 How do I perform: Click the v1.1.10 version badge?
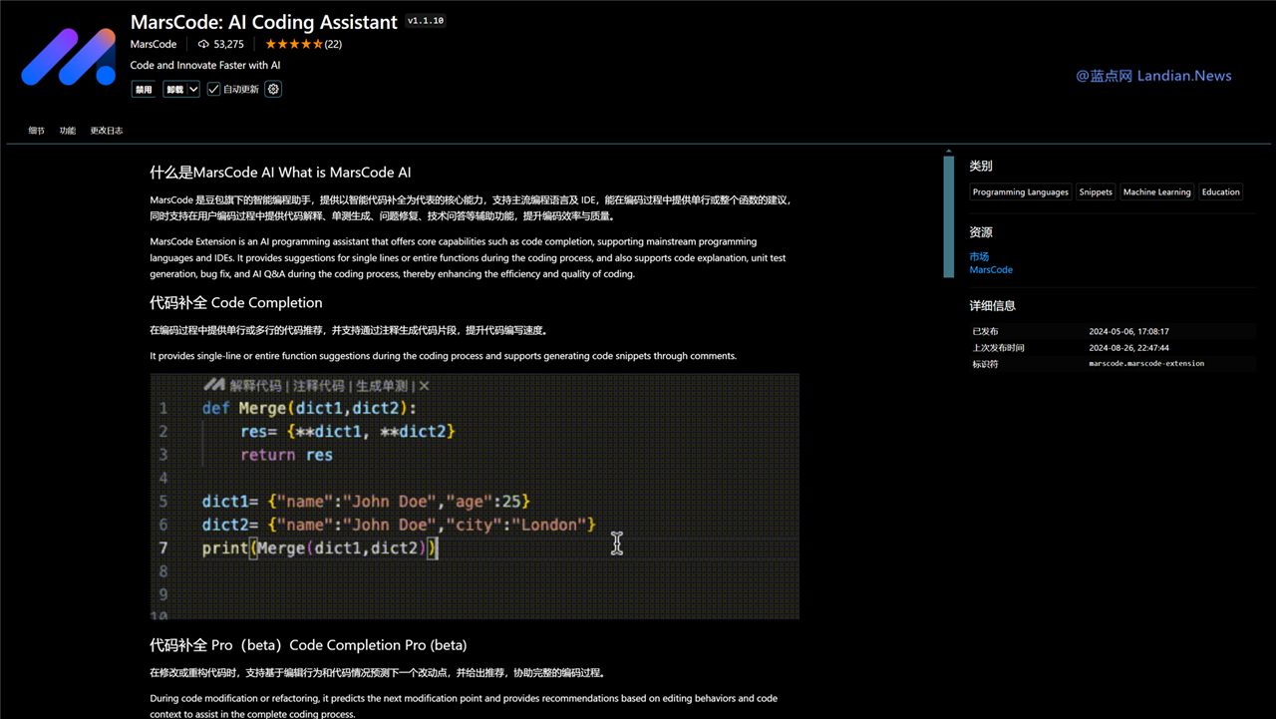(426, 21)
